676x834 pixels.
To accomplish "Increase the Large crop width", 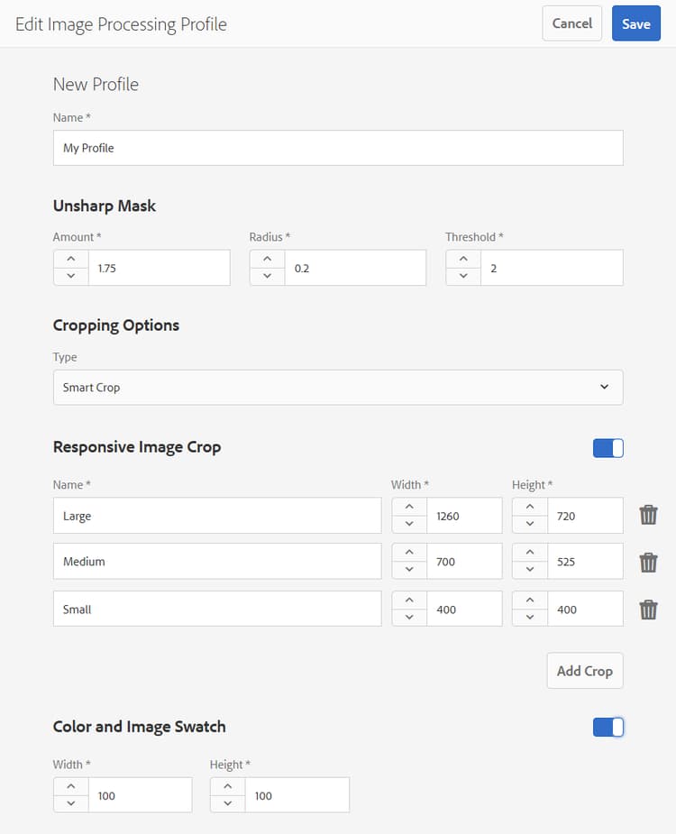I will coord(409,507).
